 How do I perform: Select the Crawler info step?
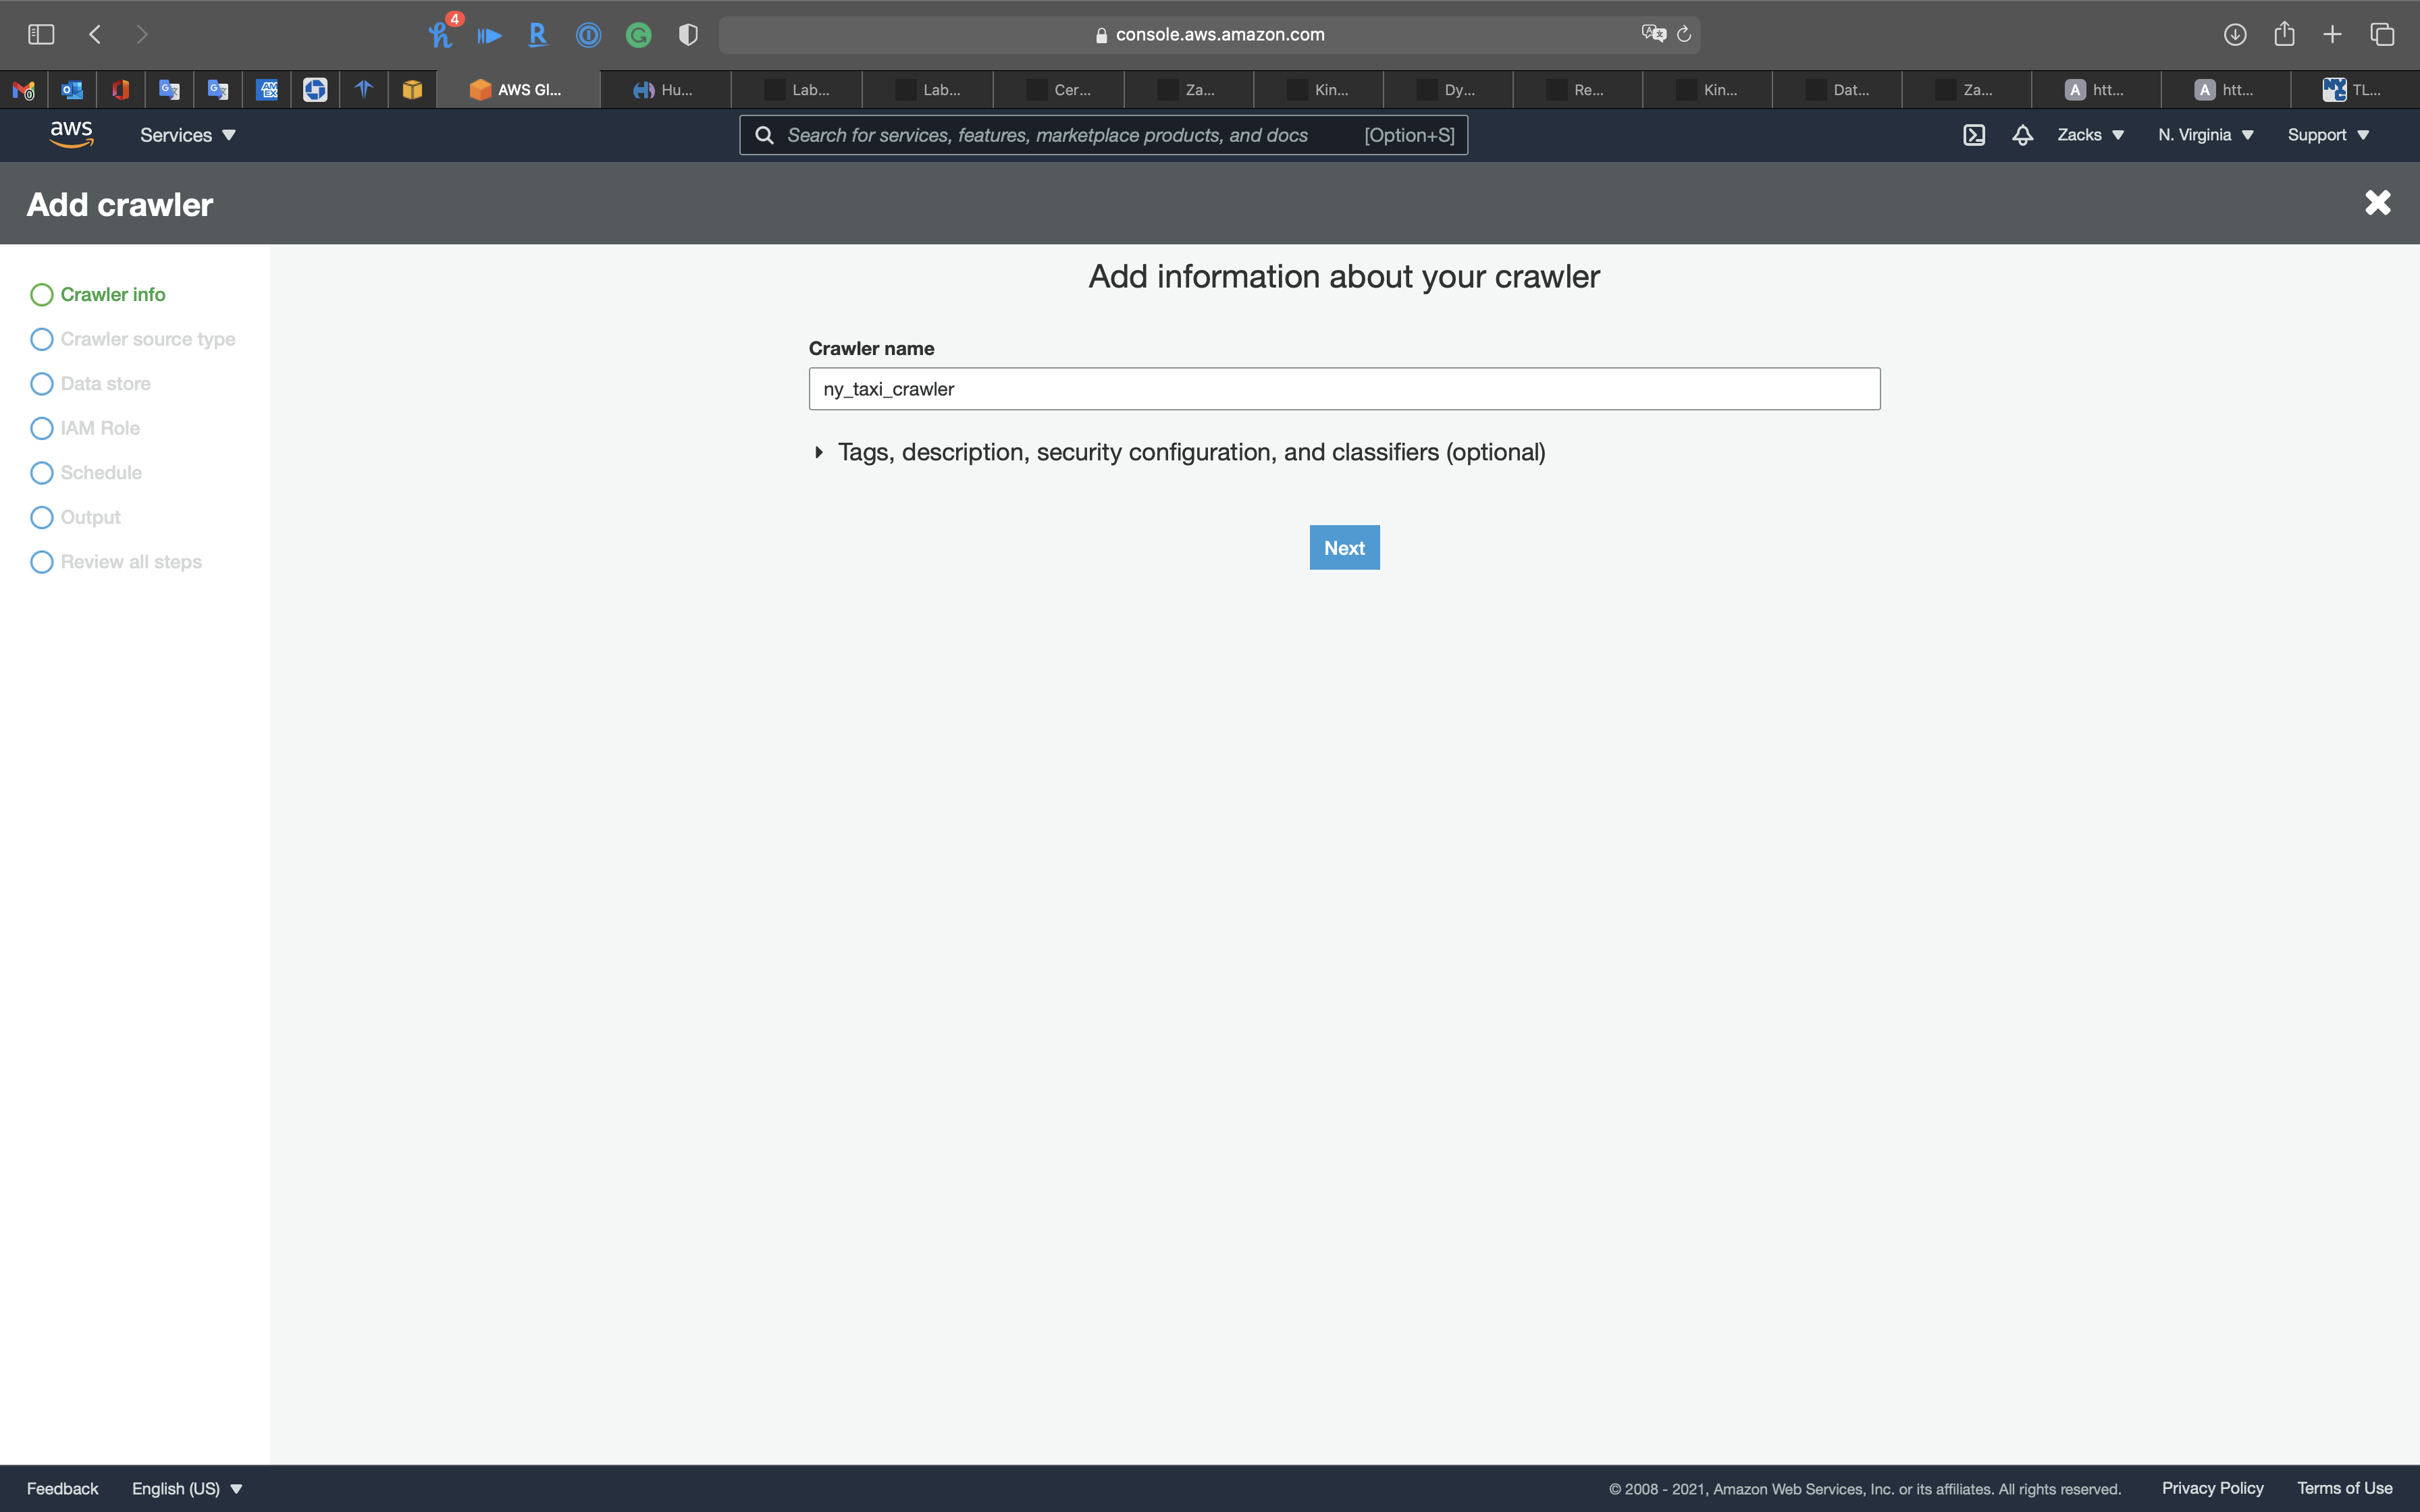point(112,294)
